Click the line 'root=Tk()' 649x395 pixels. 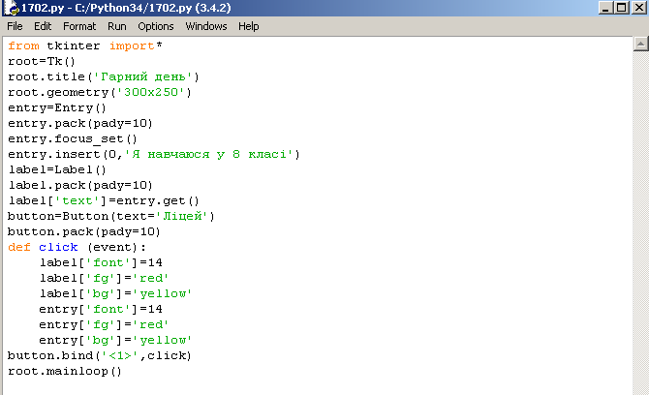pyautogui.click(x=42, y=61)
